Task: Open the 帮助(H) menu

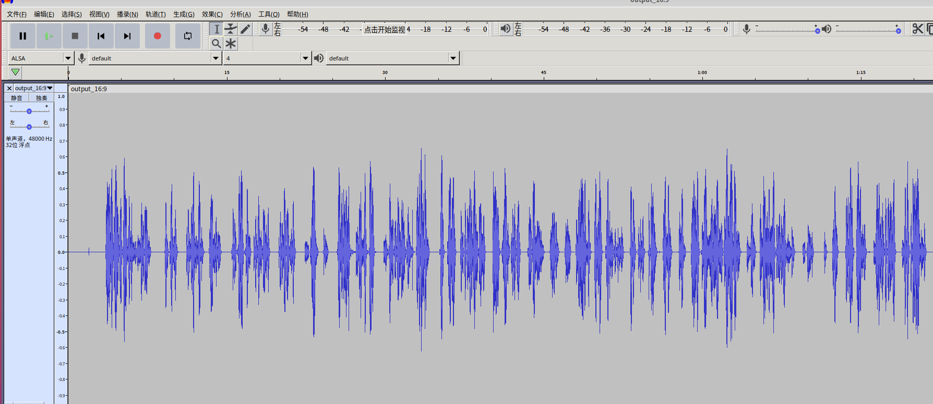Action: [297, 15]
